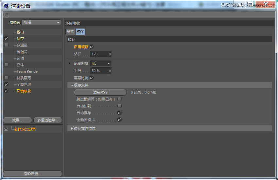Check 跳过预解算（如果已有） option

[x=119, y=99]
